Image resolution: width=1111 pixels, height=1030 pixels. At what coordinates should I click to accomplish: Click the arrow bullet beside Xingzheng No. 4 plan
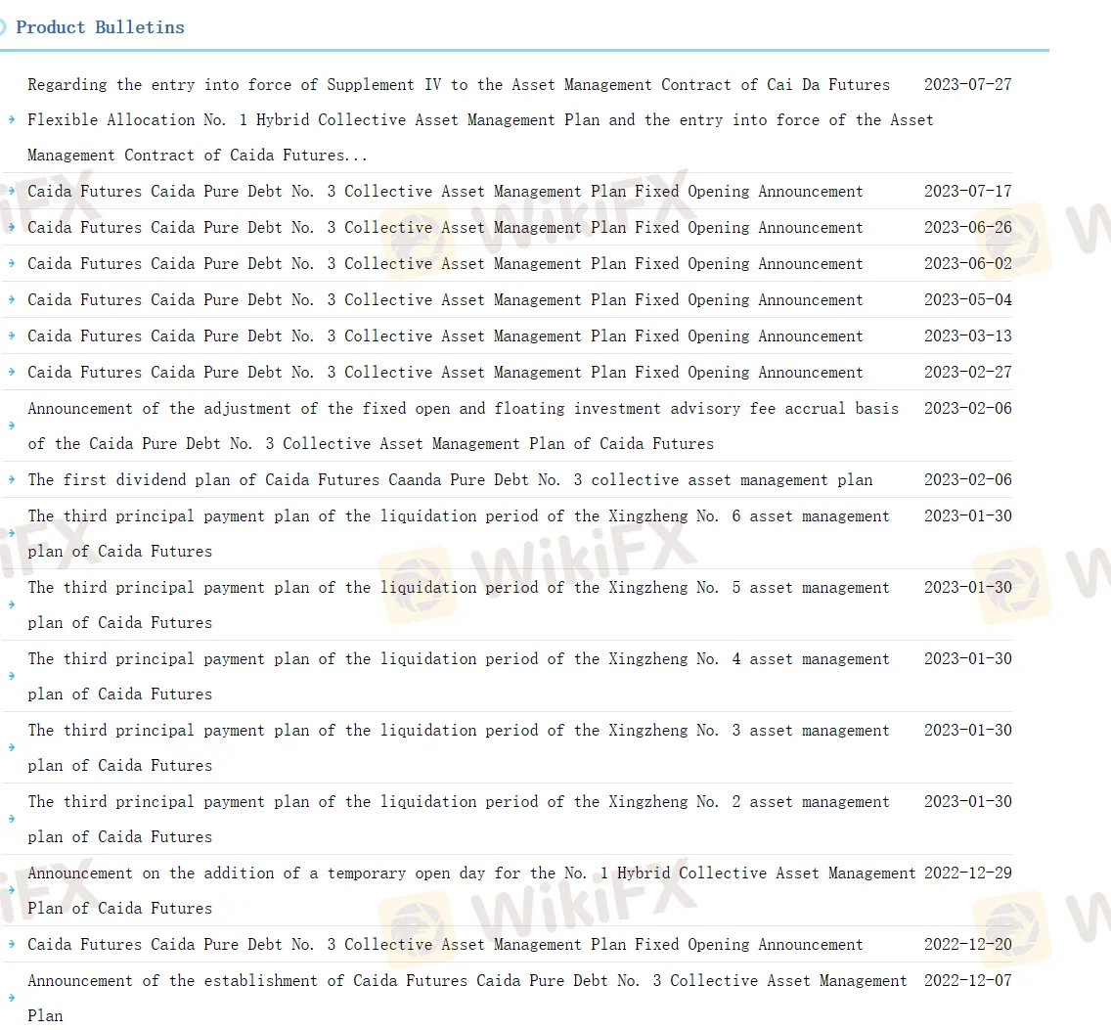(x=12, y=676)
